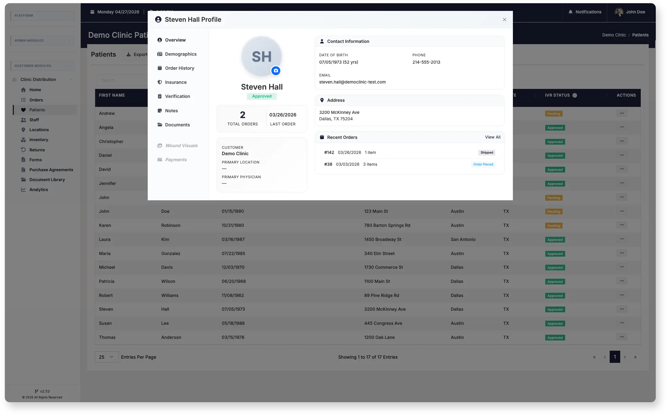Click the address cell 780 Barton Springs Rd
Screen dimensions: 667x415
point(387,225)
